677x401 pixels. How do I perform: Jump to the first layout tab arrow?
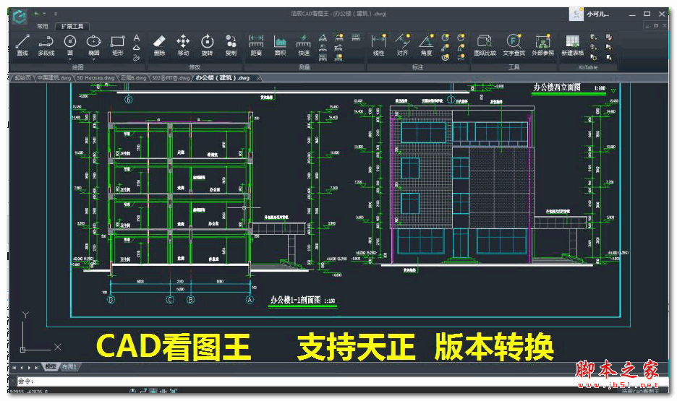[x=14, y=368]
